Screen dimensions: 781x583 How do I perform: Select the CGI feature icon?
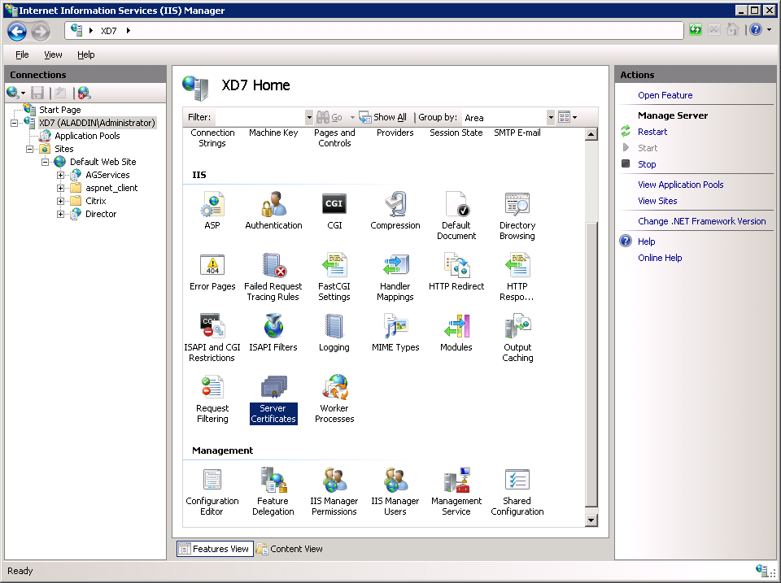pyautogui.click(x=334, y=211)
